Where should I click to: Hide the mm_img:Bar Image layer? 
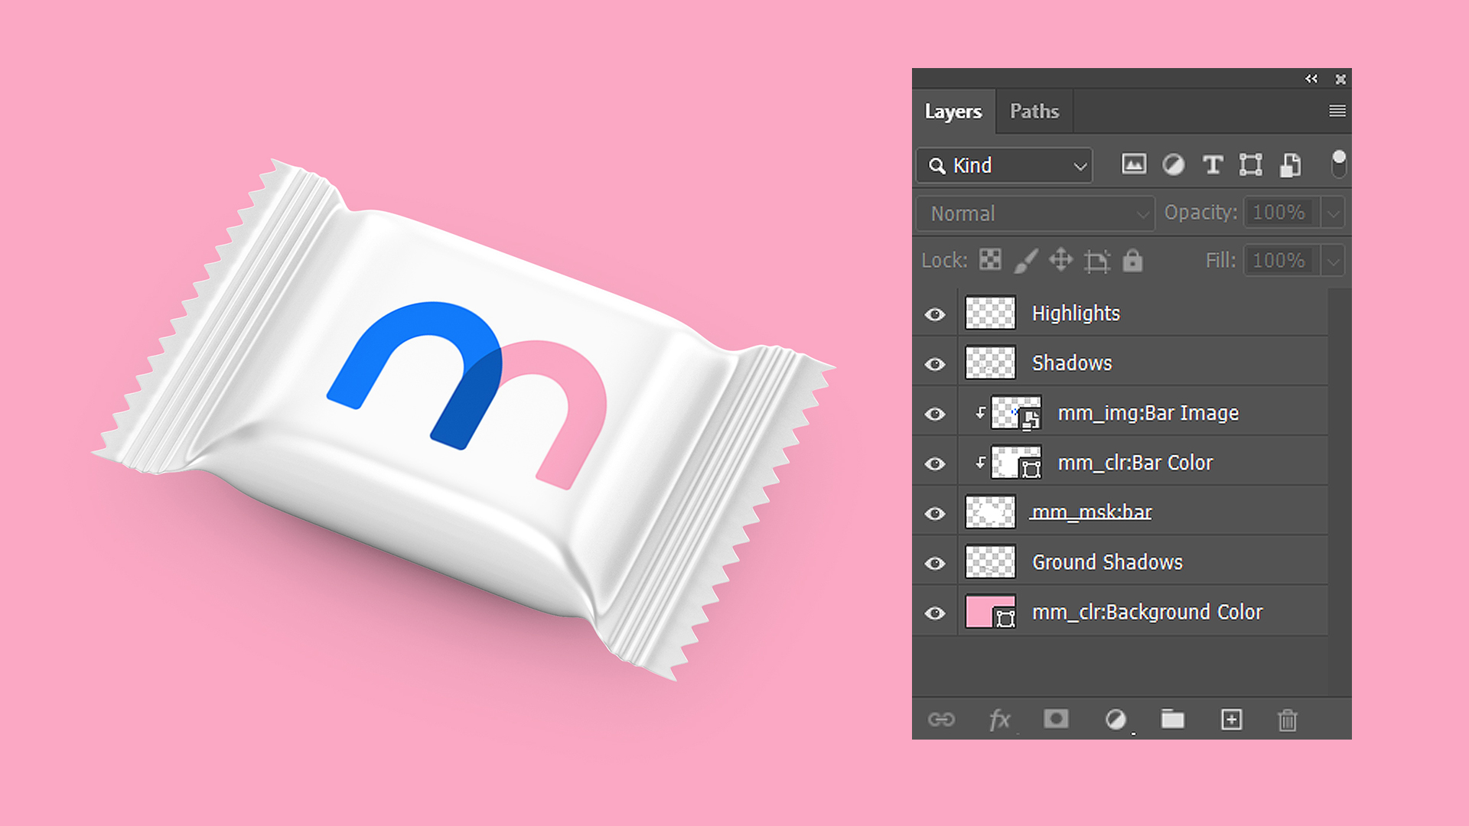click(935, 414)
